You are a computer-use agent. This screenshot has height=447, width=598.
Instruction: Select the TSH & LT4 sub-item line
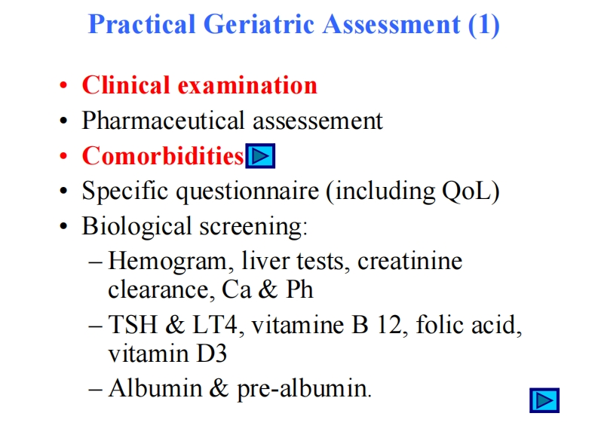coord(315,325)
